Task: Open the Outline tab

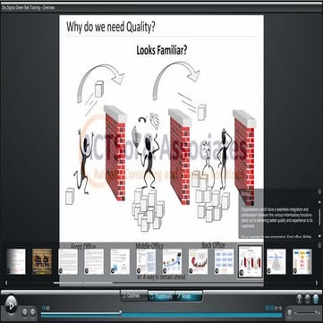Action: 134,296
